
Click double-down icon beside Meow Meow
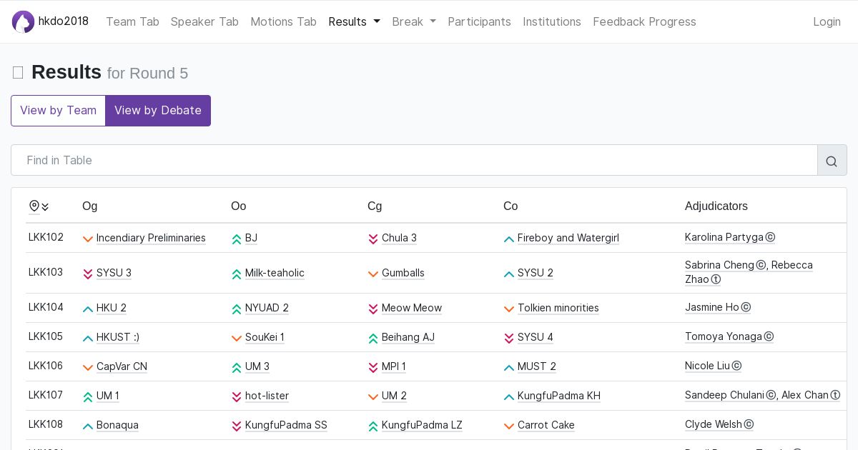tap(373, 309)
